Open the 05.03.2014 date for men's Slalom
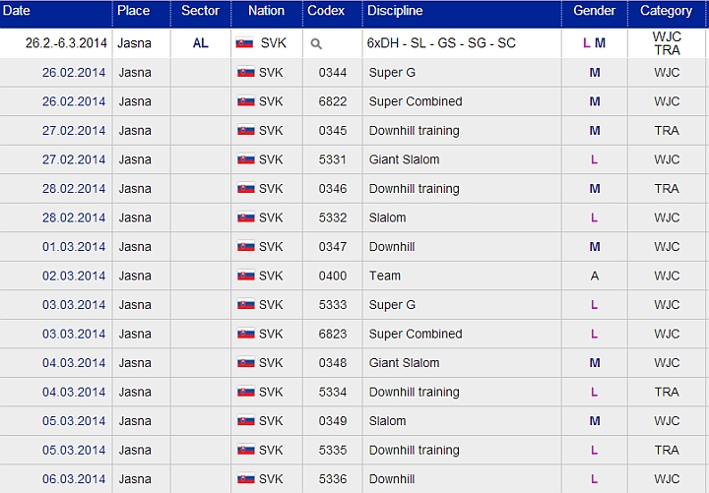709x493 pixels. point(74,421)
